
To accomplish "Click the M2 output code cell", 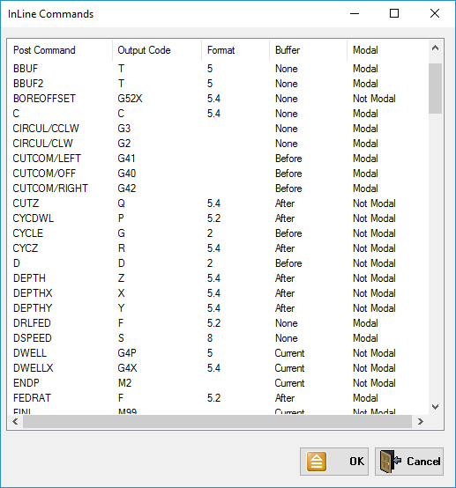I will pyautogui.click(x=124, y=383).
